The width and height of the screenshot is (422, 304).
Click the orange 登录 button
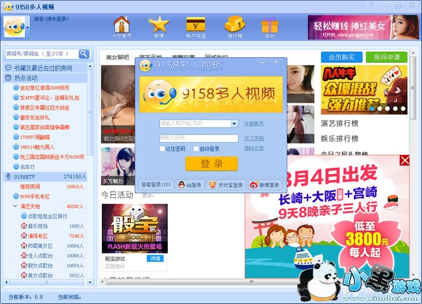coord(211,164)
